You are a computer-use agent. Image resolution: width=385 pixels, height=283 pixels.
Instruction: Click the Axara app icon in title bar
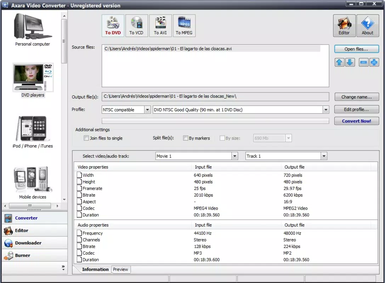[5, 5]
